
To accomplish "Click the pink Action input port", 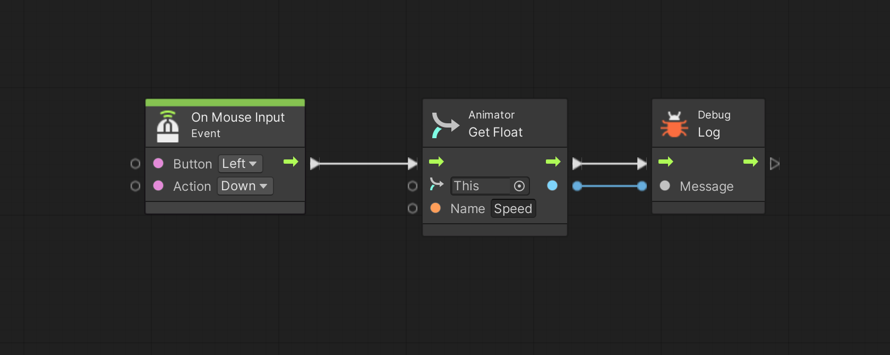I will [x=158, y=185].
